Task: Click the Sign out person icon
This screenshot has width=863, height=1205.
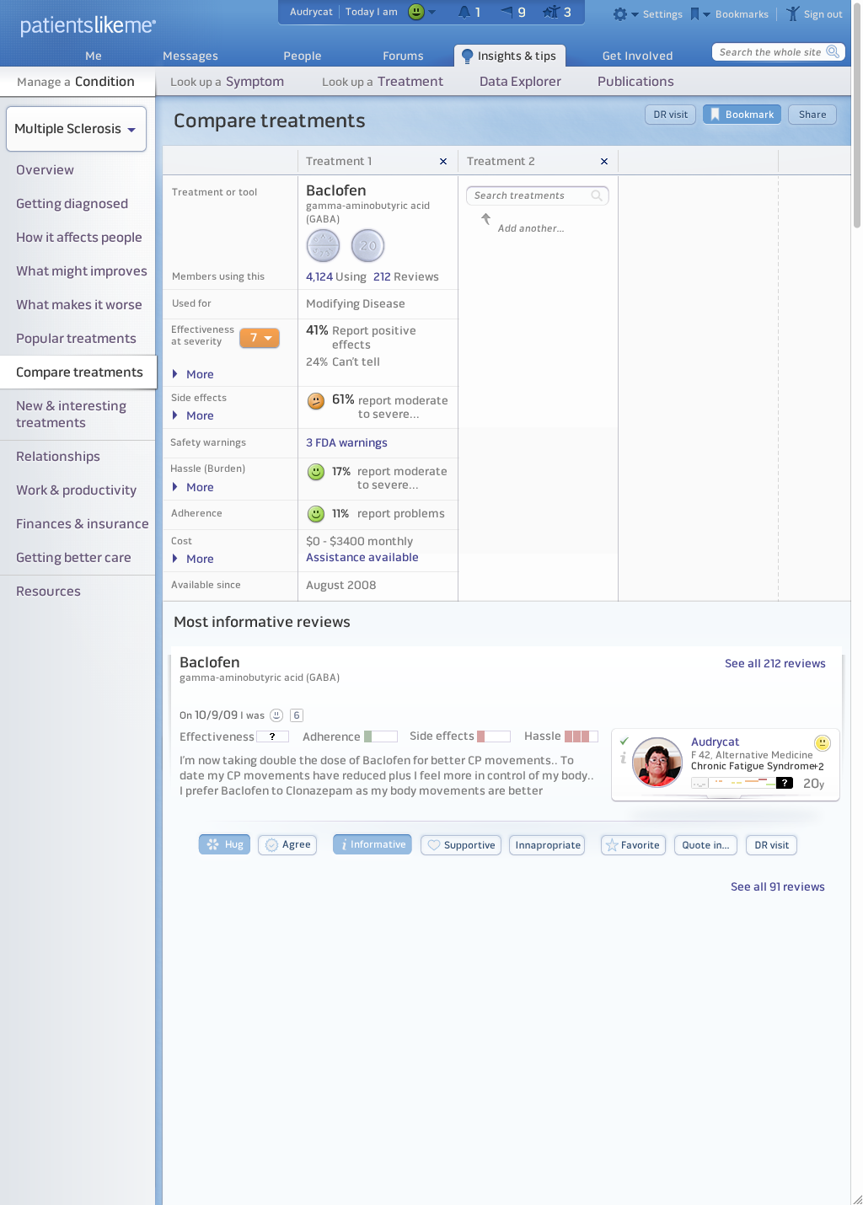Action: tap(792, 13)
